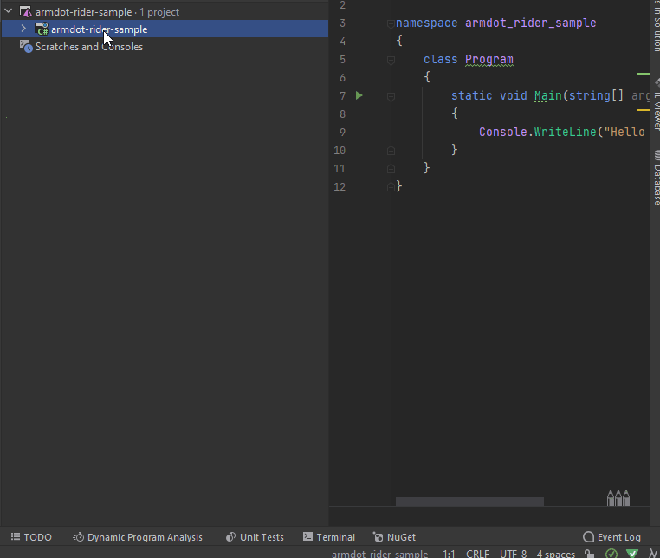Viewport: 660px width, 558px height.
Task: Open the NuGet tool window
Action: click(394, 537)
